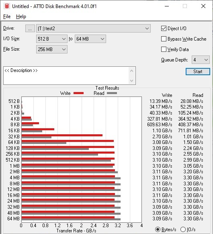Click the gray Read legend swatch

(x=112, y=93)
